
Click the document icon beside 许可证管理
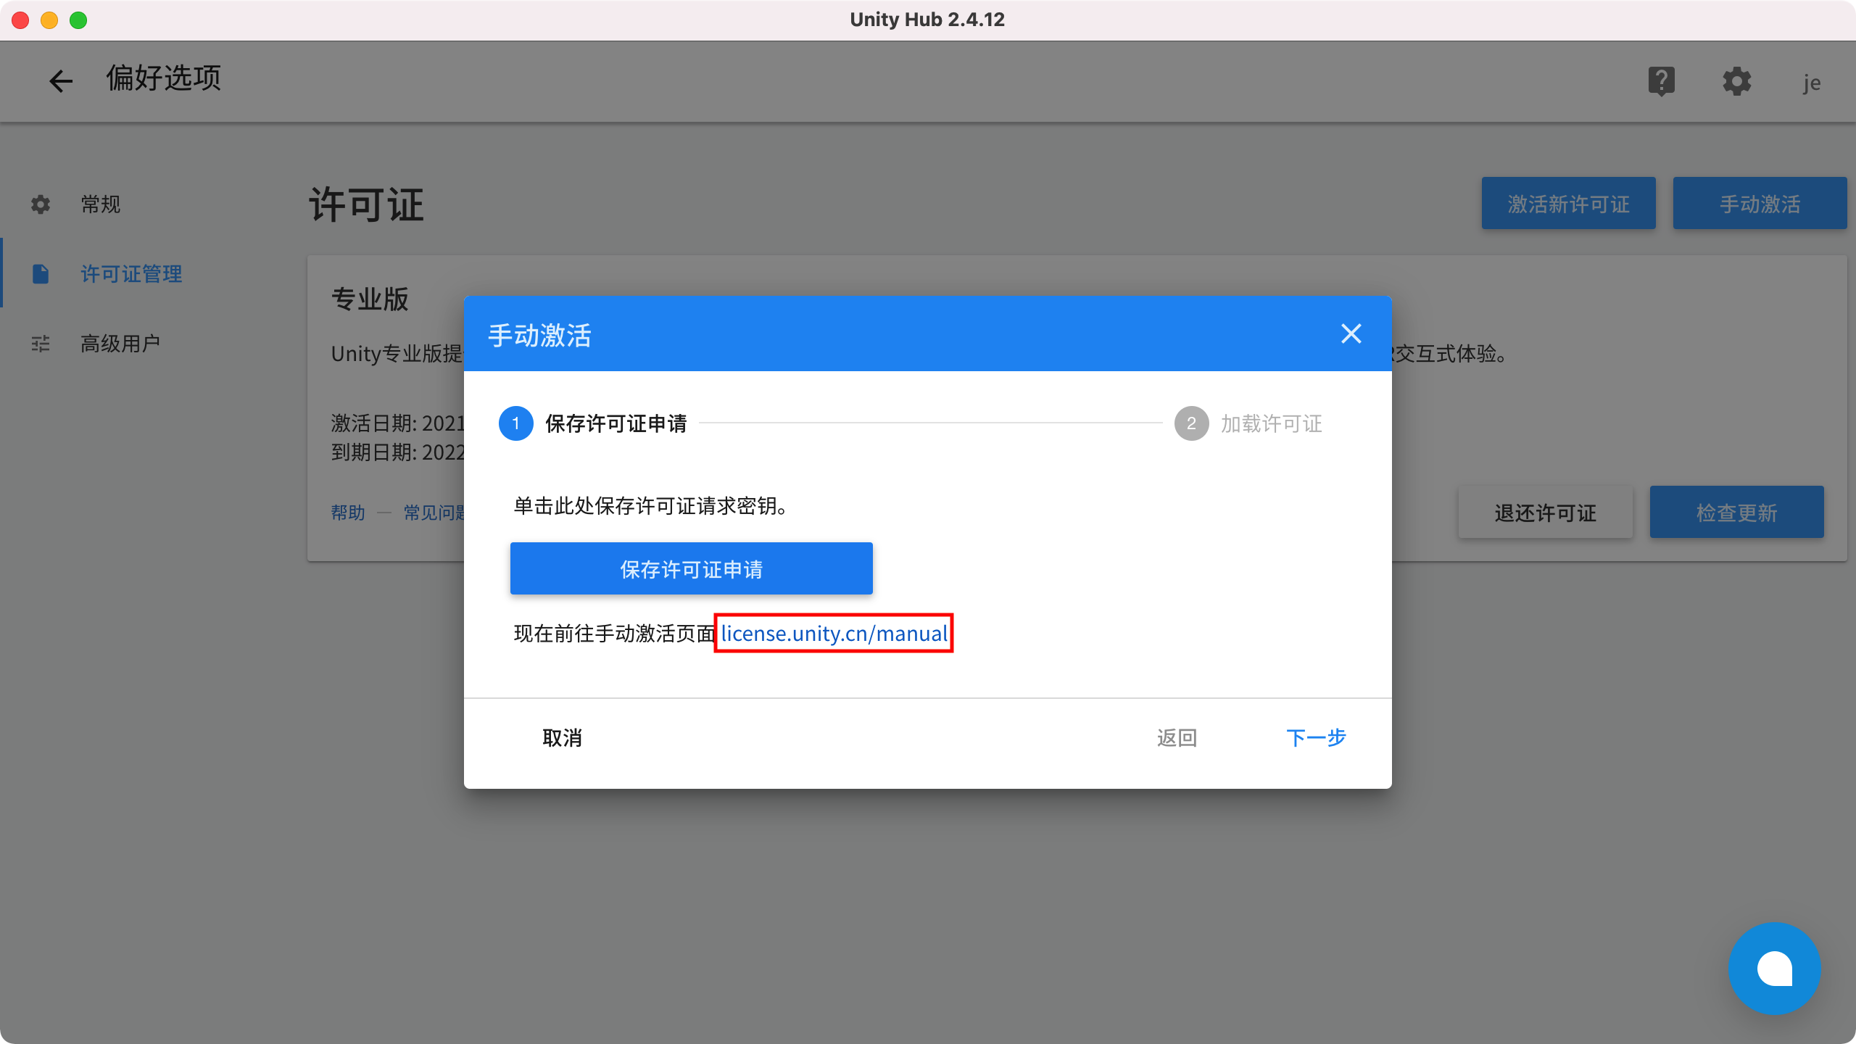(x=41, y=274)
